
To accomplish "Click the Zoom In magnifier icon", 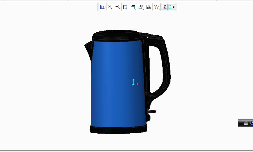I will tap(110, 7).
